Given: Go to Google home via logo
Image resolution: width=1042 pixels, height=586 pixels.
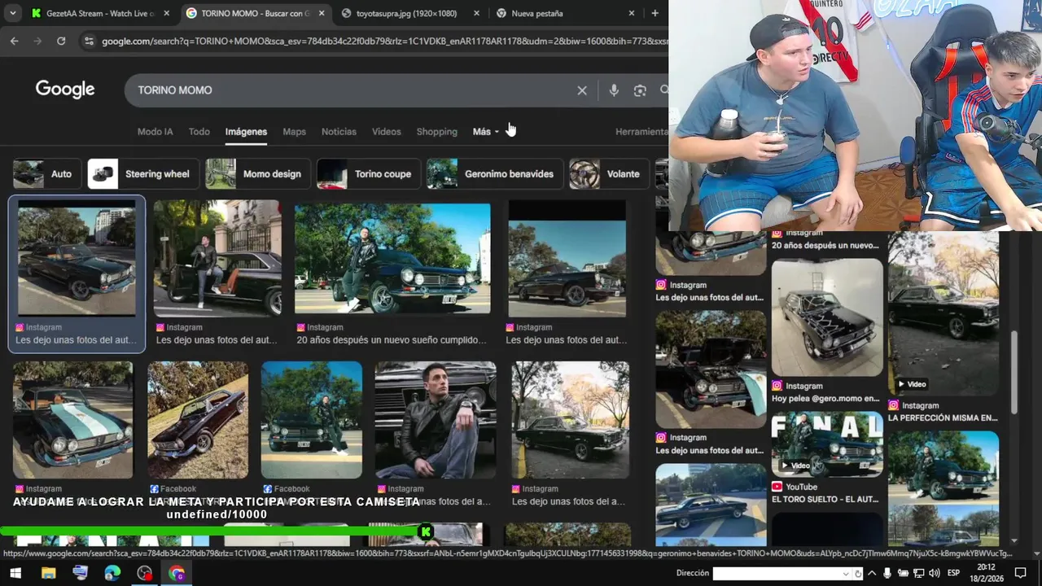Looking at the screenshot, I should tap(65, 90).
